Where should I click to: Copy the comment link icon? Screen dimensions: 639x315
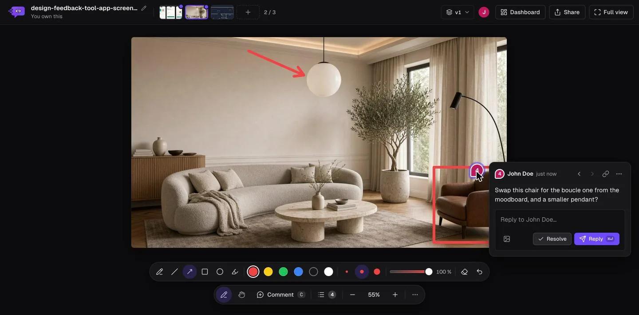click(x=605, y=174)
